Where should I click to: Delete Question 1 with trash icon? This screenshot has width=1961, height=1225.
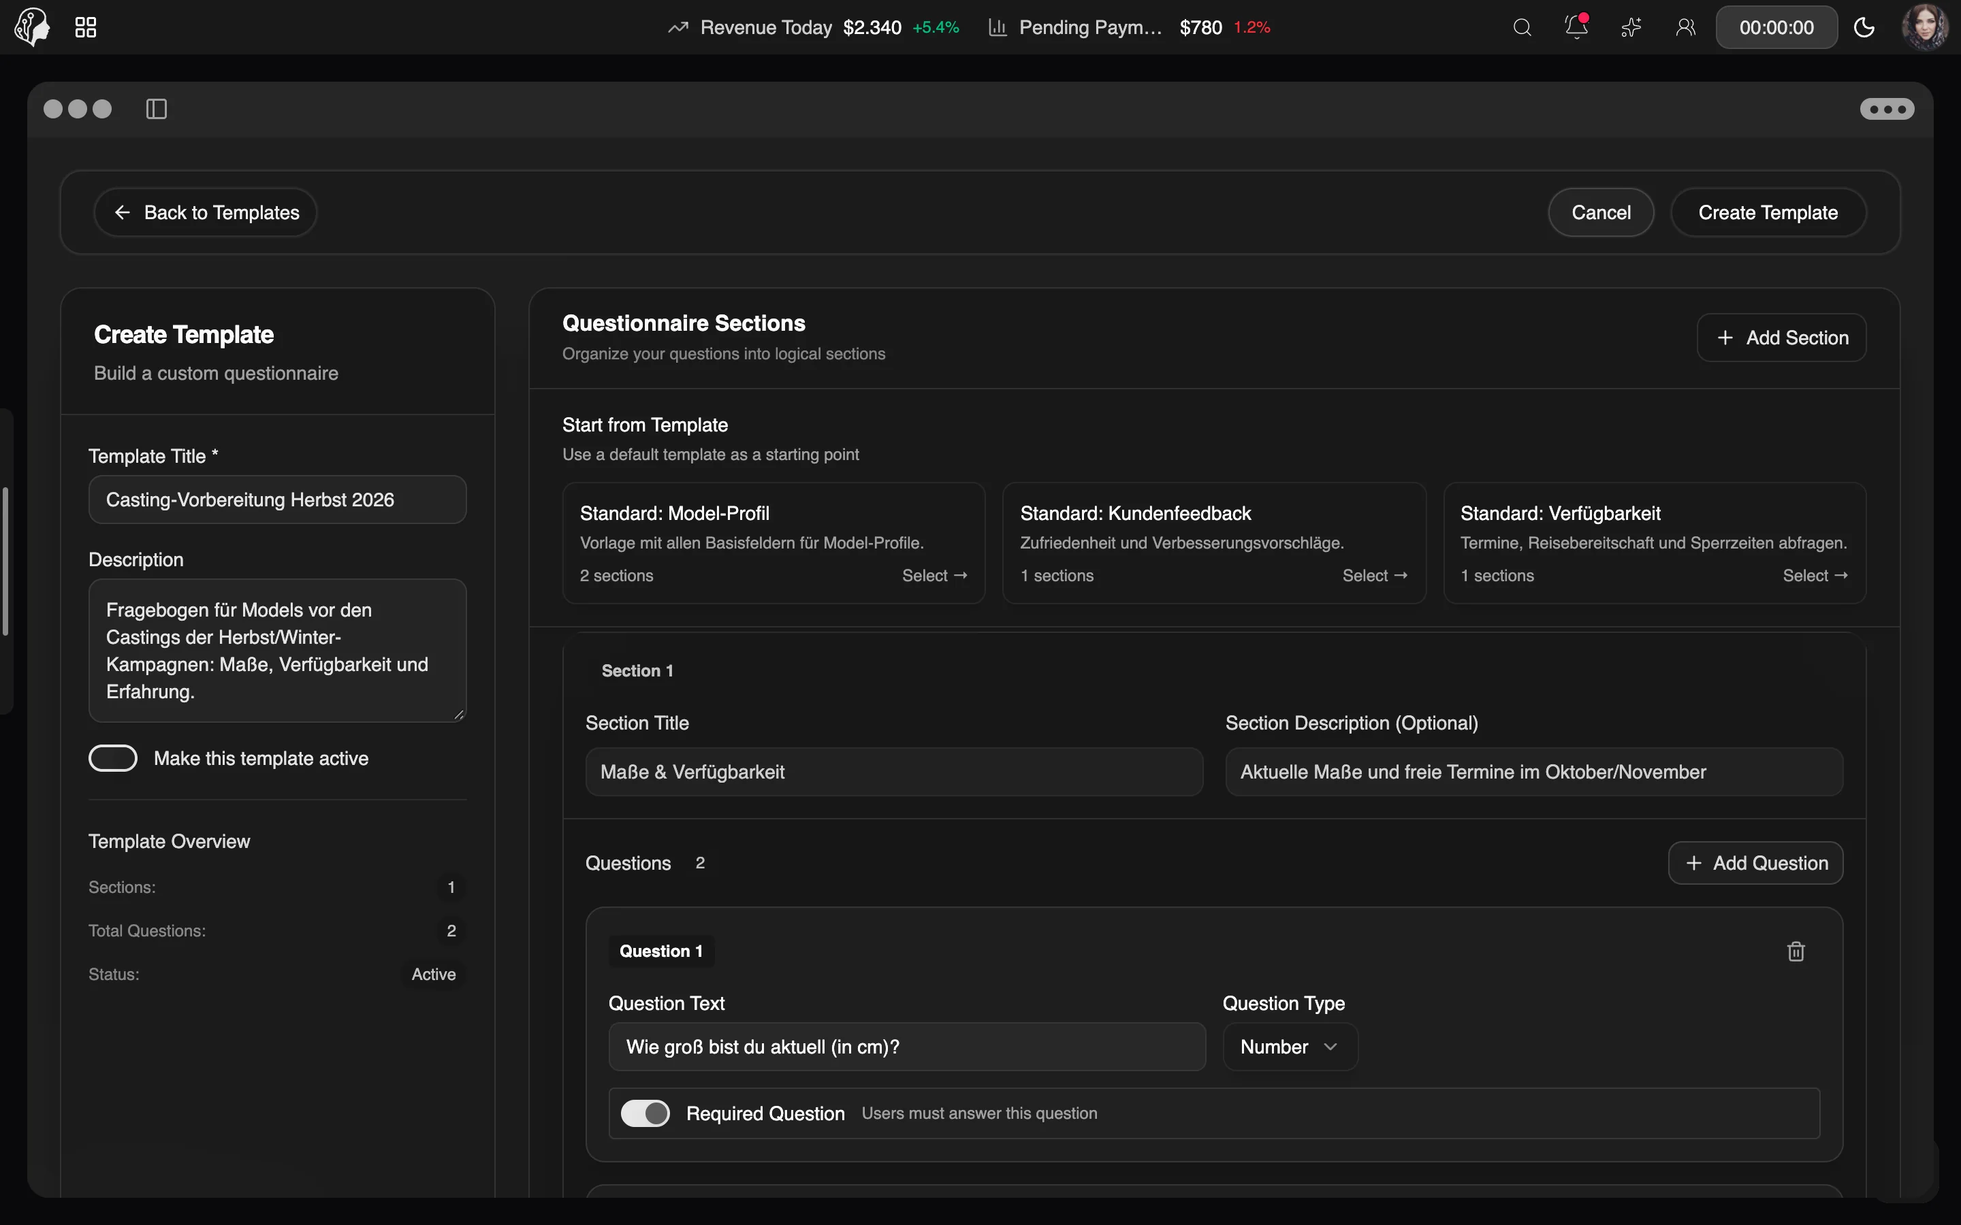pyautogui.click(x=1796, y=951)
